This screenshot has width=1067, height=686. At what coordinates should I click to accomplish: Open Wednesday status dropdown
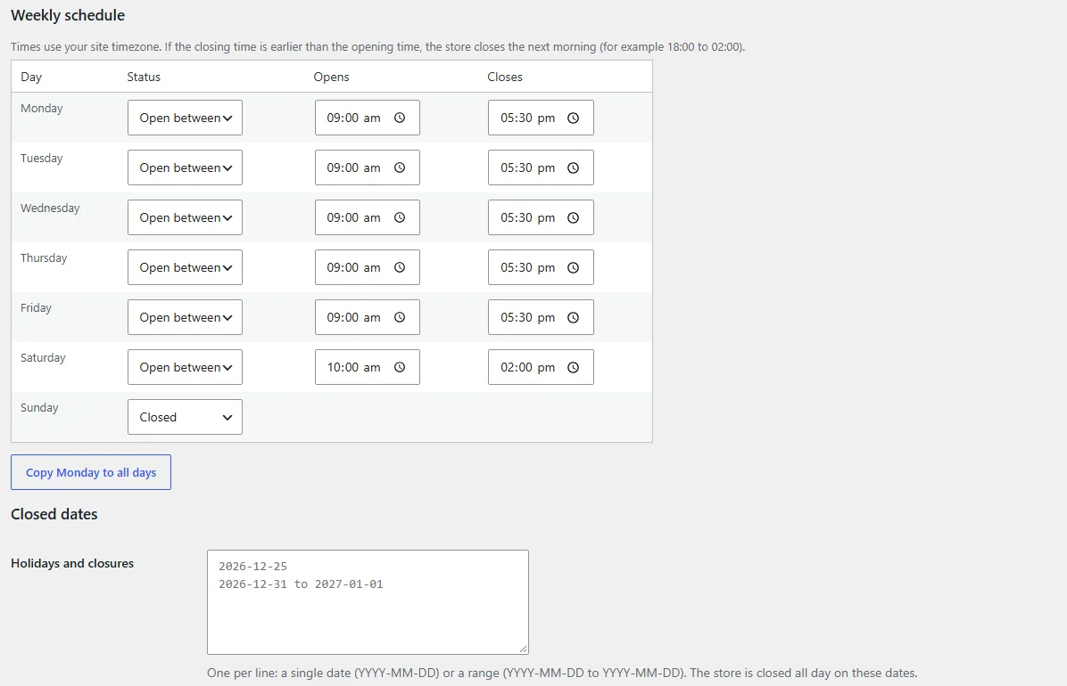pos(185,217)
